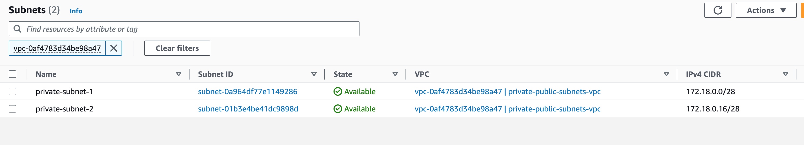Viewport: 804px width, 145px height.
Task: Sort by State column arrow
Action: pyautogui.click(x=395, y=74)
